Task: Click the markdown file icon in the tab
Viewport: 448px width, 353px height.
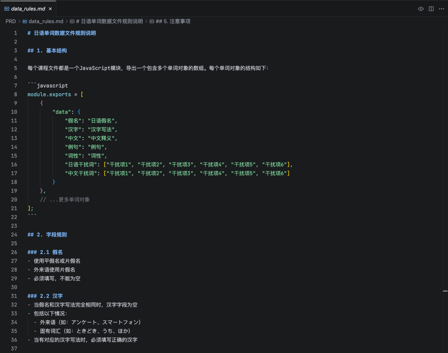Action: click(7, 9)
